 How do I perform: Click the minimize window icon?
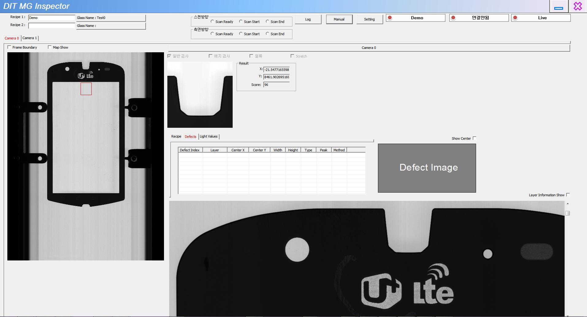(x=559, y=6)
